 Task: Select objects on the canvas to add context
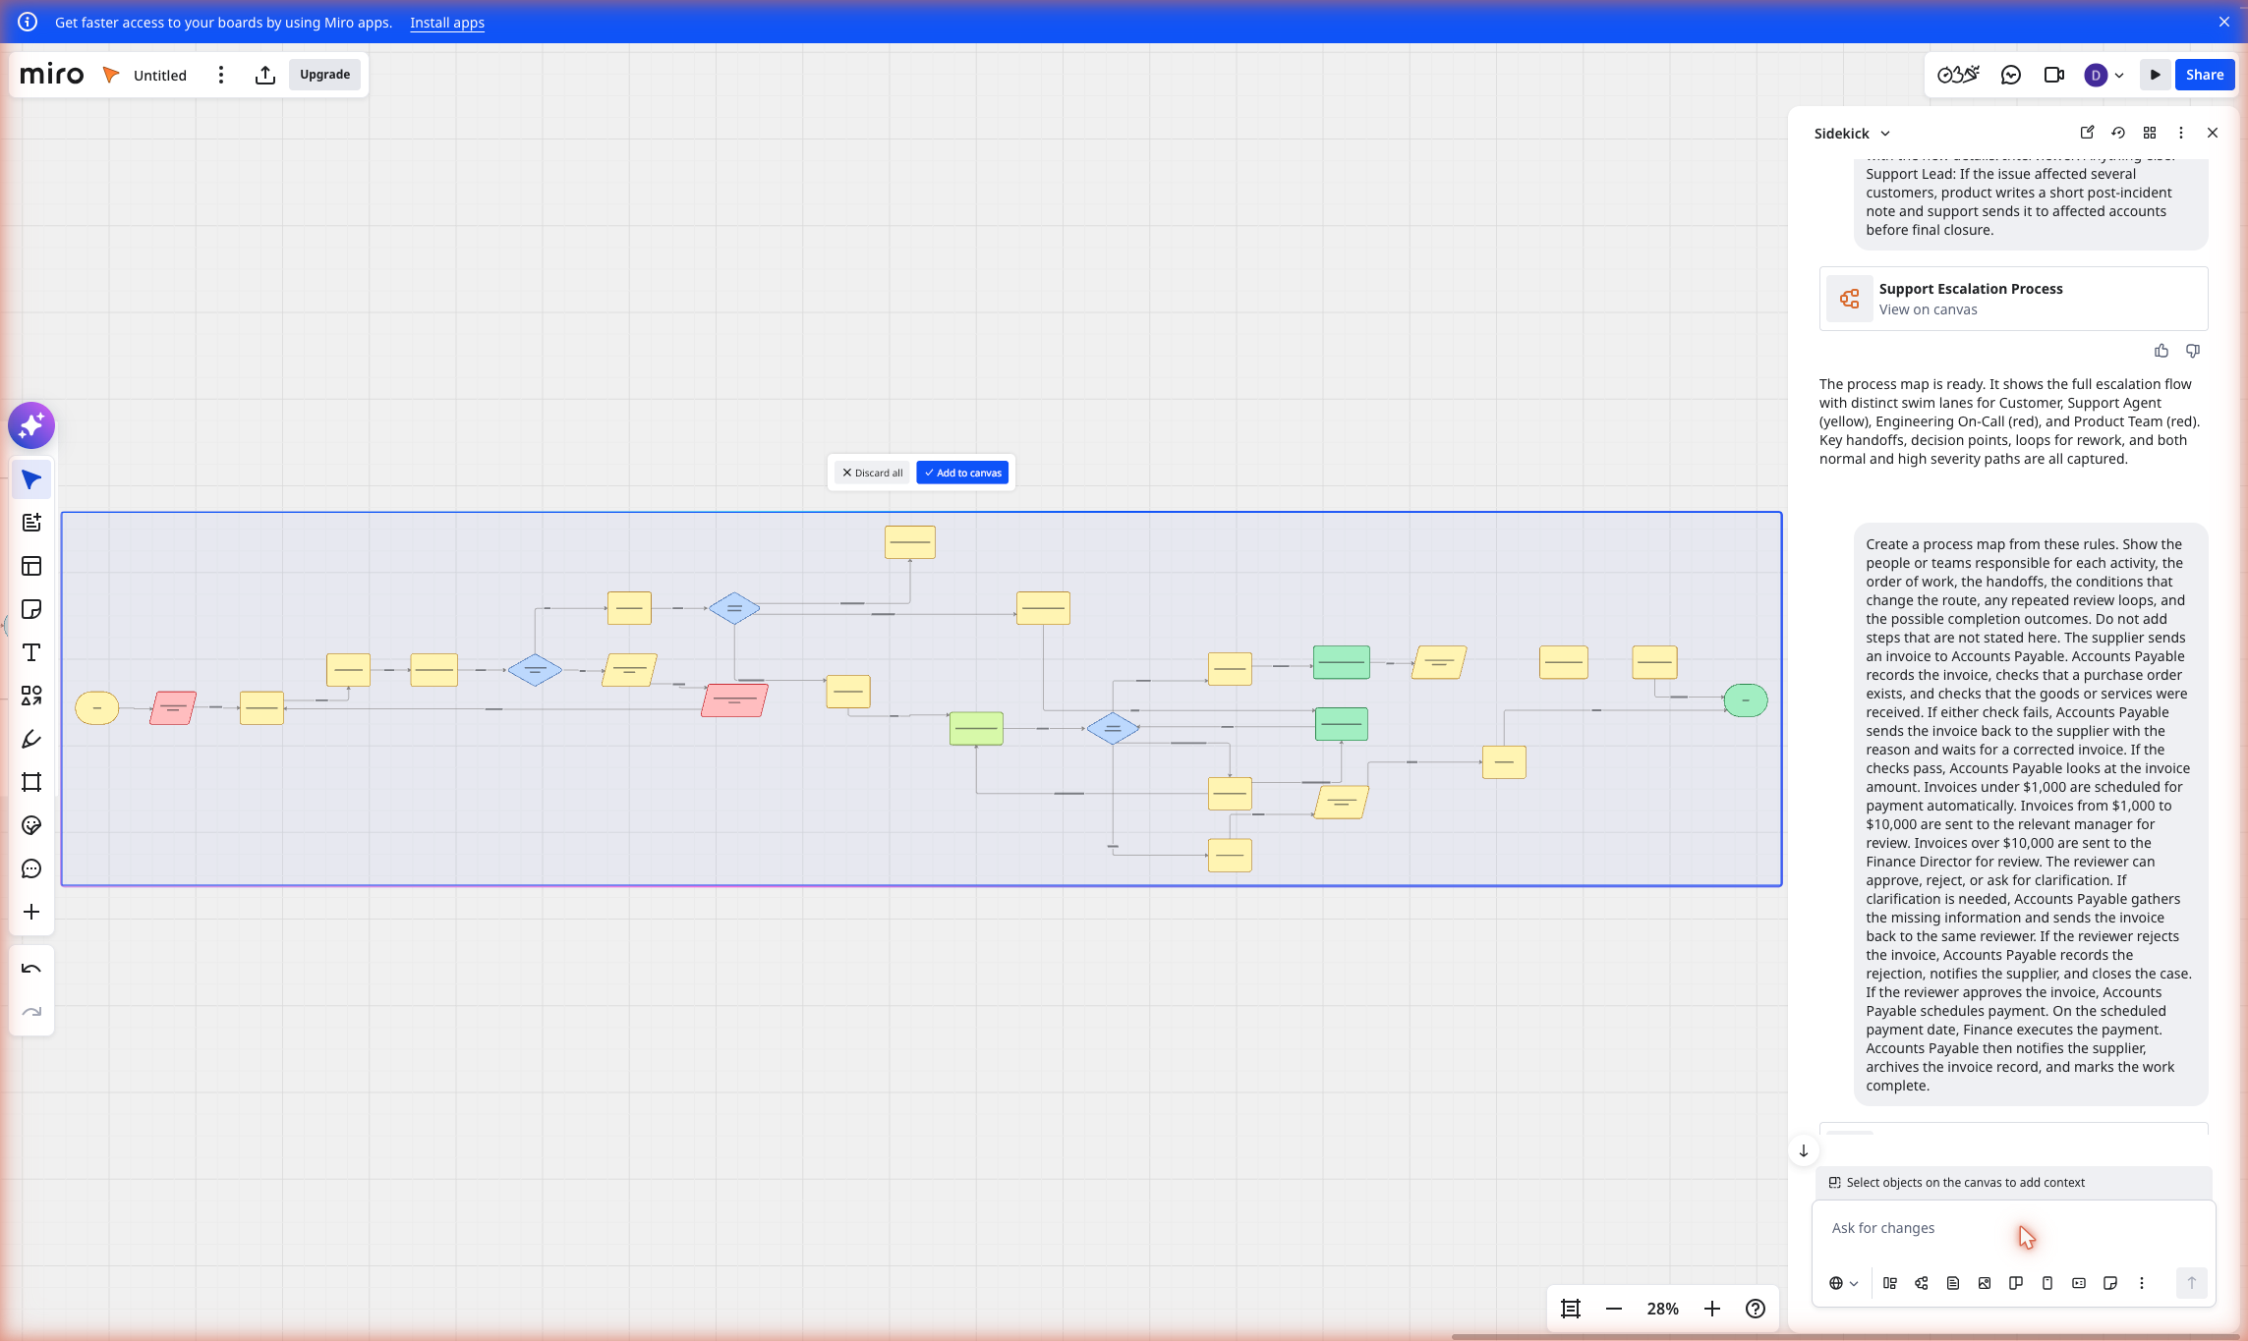click(2012, 1183)
